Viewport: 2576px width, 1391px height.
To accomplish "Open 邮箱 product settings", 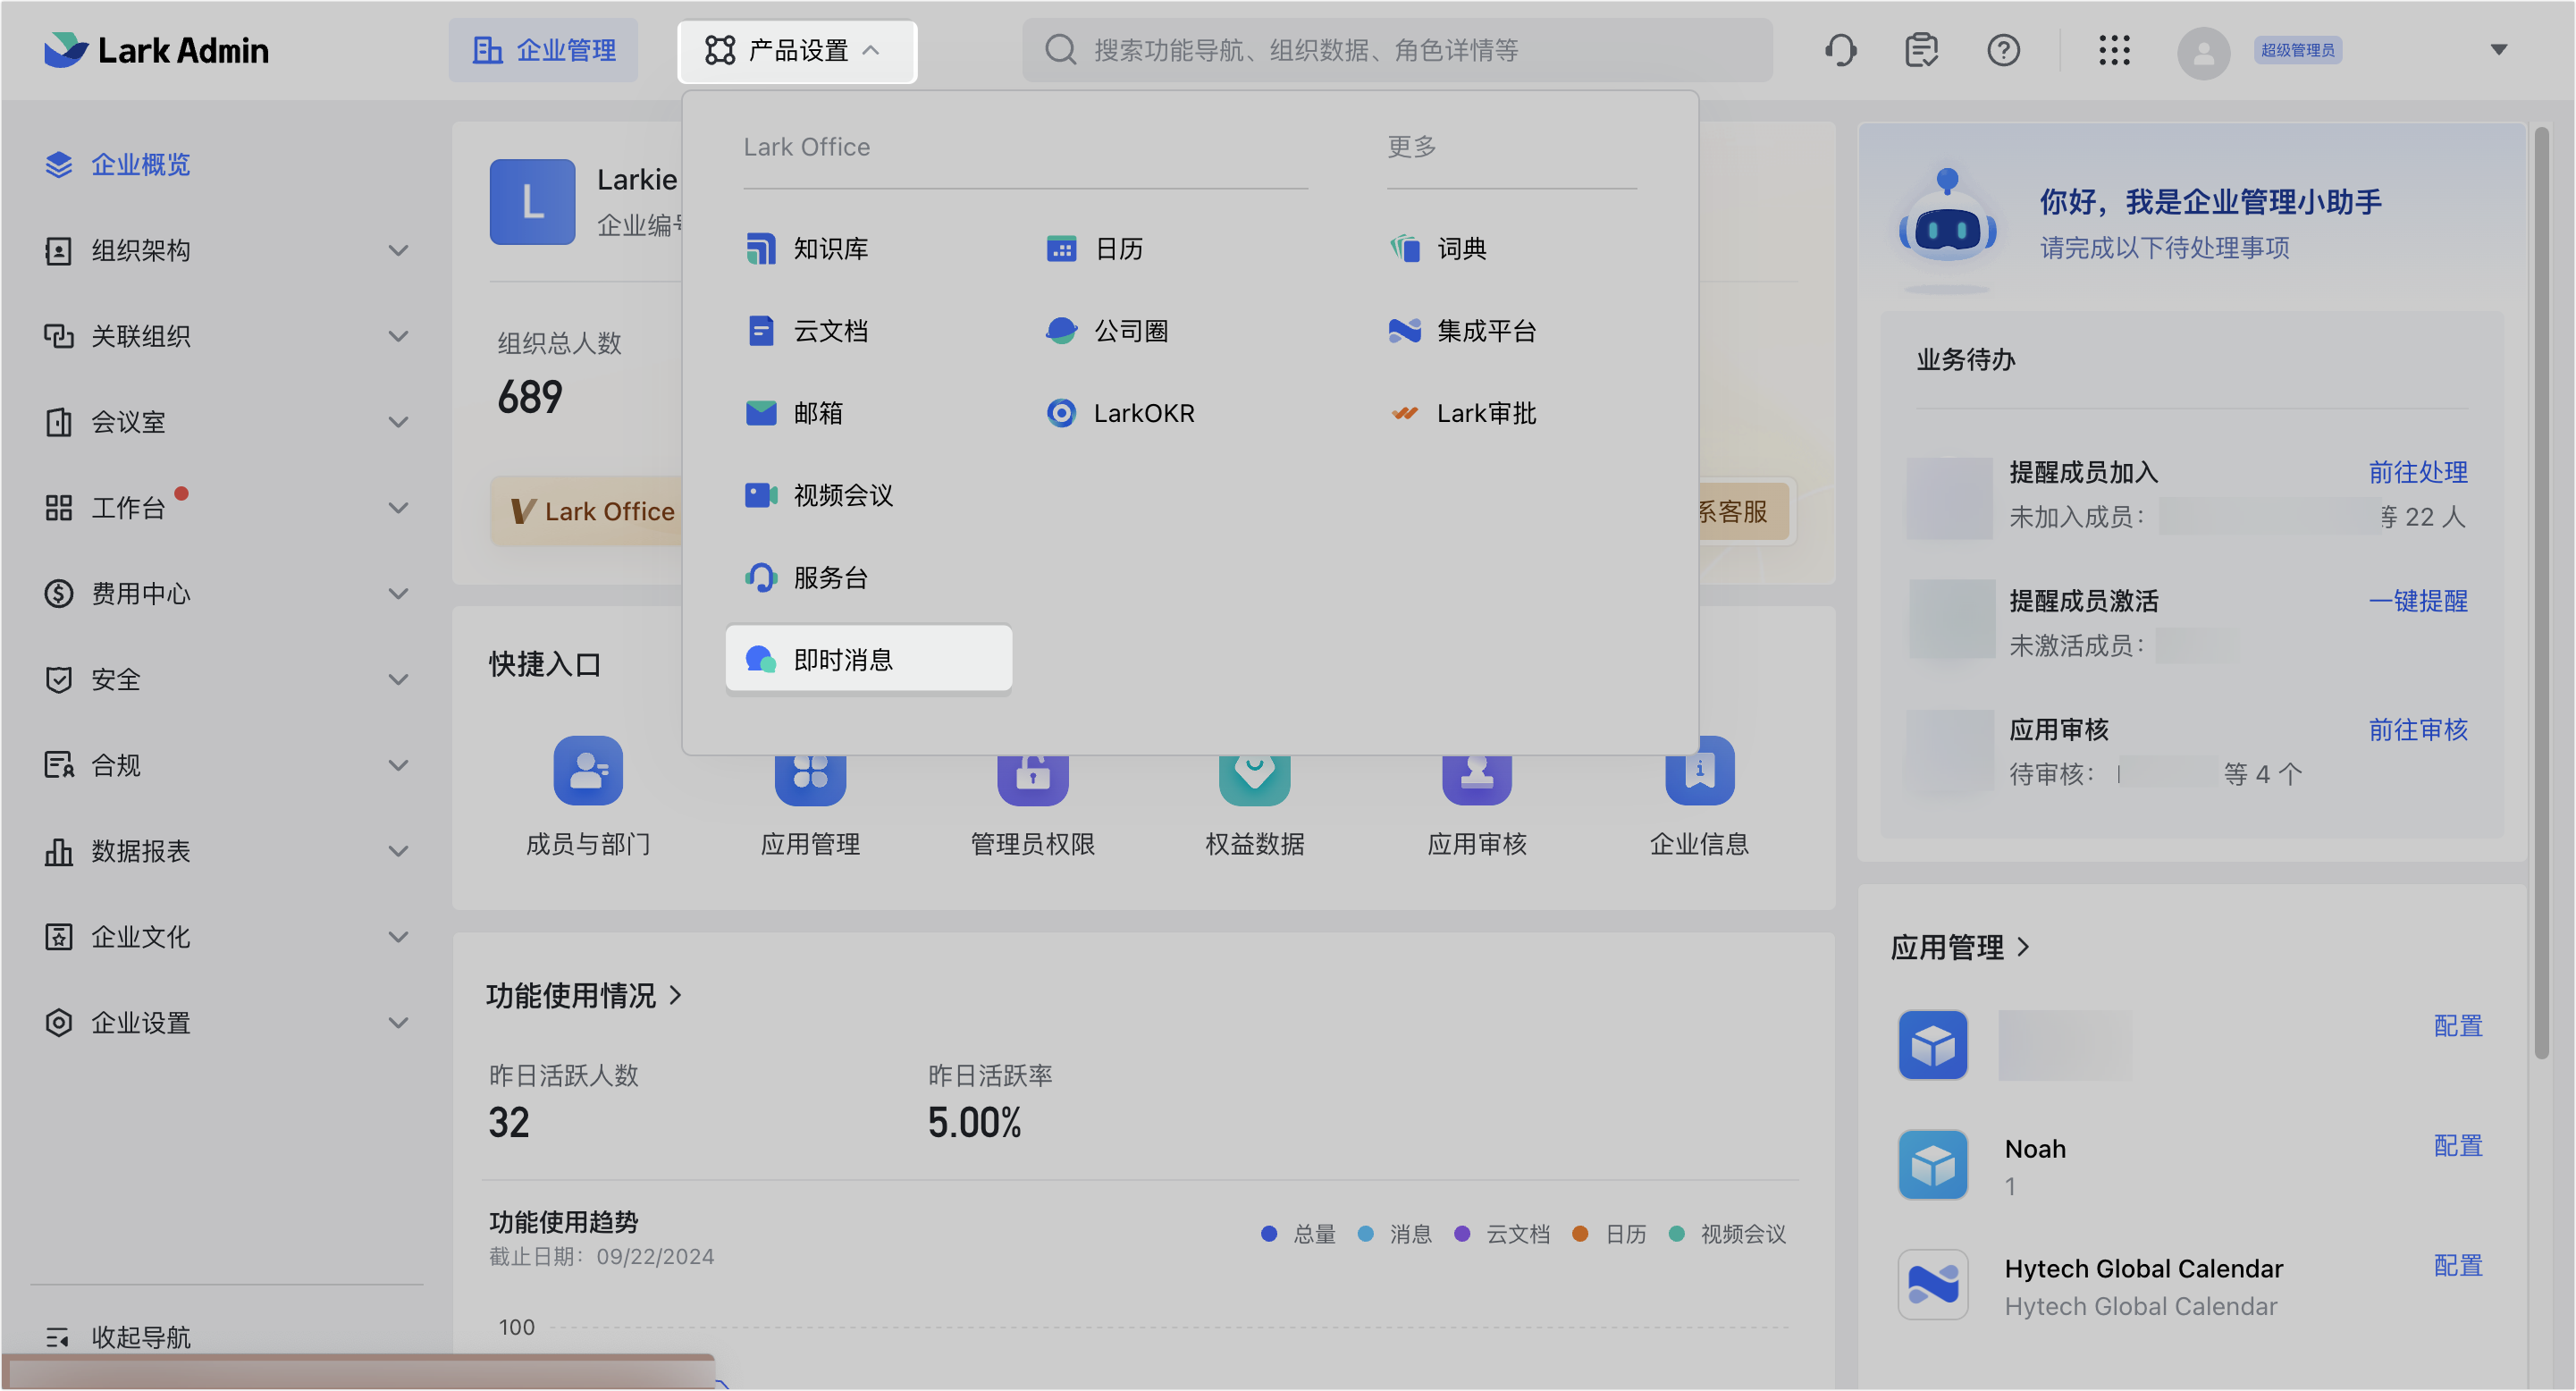I will coord(794,413).
